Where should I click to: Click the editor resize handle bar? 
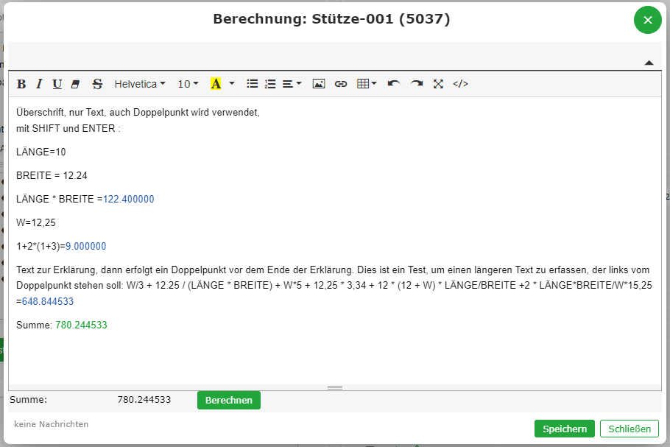[335, 387]
